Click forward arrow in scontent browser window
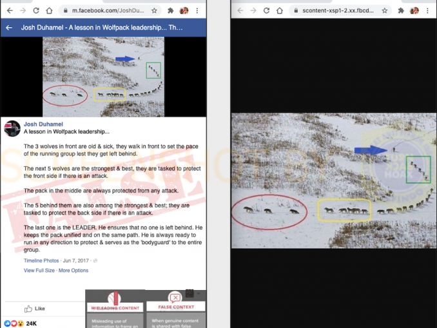 click(253, 10)
